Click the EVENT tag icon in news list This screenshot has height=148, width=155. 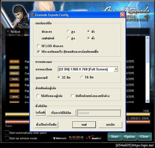point(14,67)
